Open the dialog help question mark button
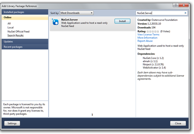Viewport: 194px width, 134px height. [176, 5]
